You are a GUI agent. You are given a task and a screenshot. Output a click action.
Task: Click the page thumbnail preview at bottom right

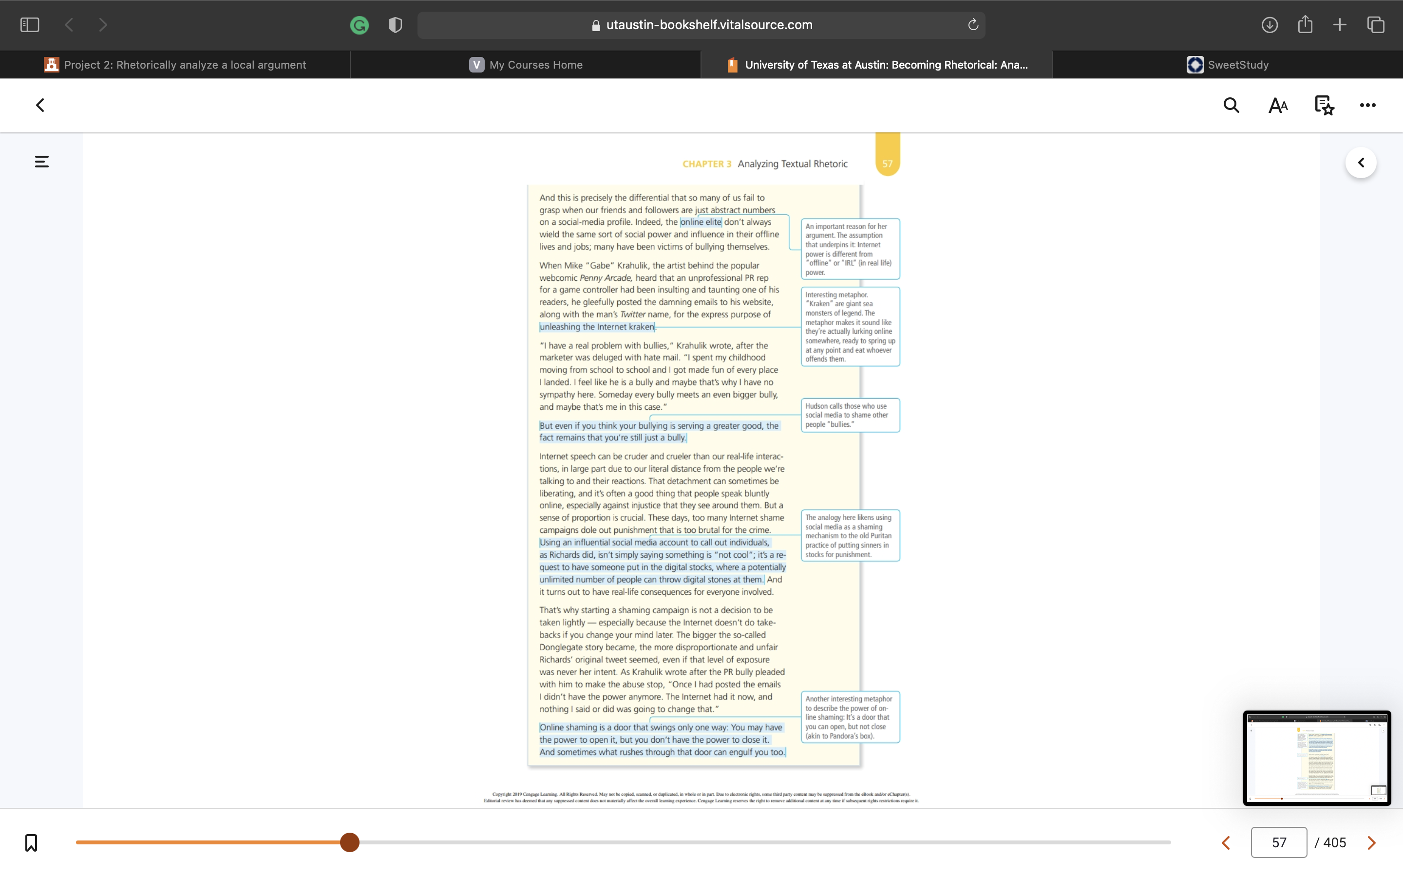[1317, 758]
